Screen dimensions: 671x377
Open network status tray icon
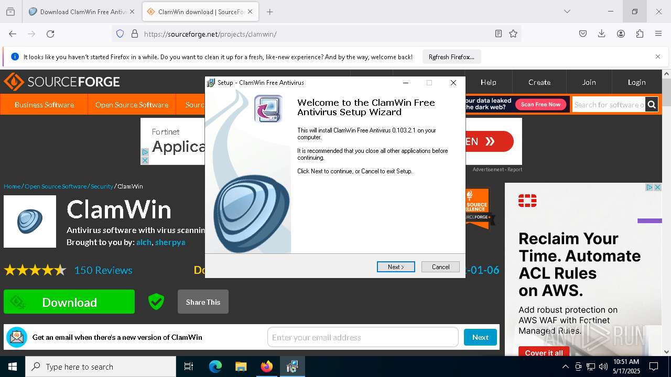591,367
